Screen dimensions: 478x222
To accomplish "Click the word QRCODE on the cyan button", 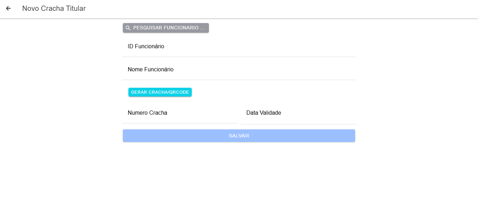I will click(x=179, y=92).
